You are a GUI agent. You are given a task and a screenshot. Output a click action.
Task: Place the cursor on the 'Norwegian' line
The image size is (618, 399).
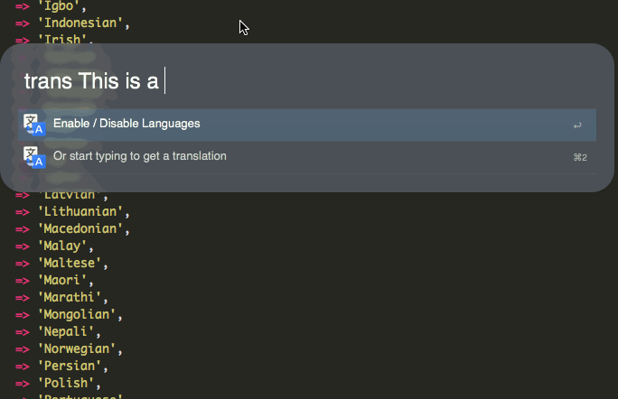pos(78,349)
